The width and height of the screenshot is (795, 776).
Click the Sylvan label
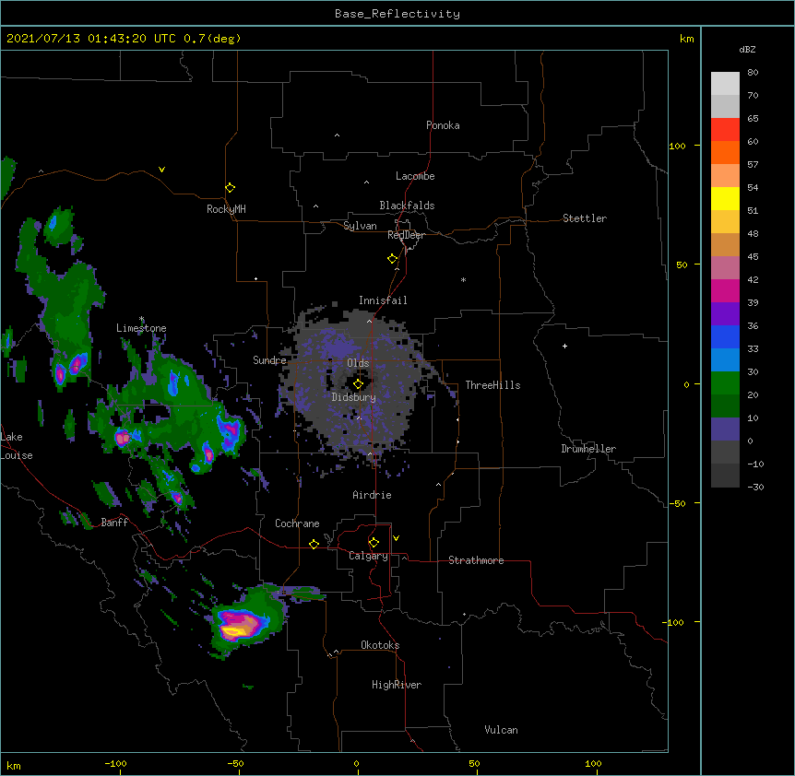click(x=360, y=226)
